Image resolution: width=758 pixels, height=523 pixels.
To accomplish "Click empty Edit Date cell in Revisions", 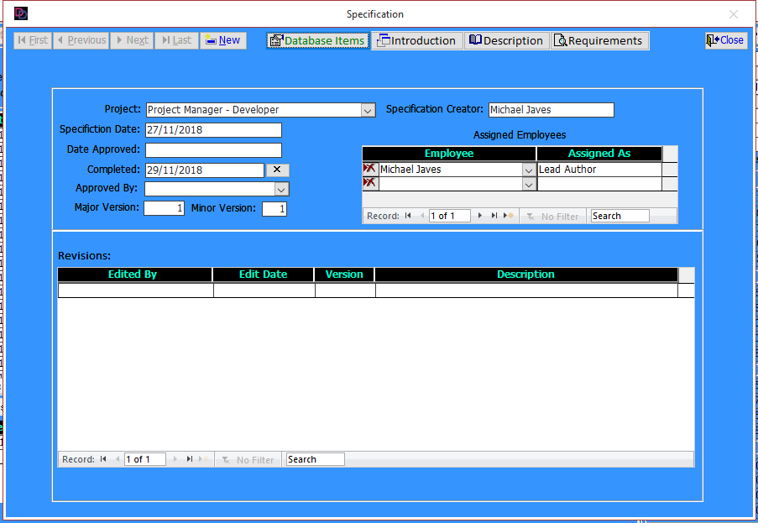I will pyautogui.click(x=264, y=290).
